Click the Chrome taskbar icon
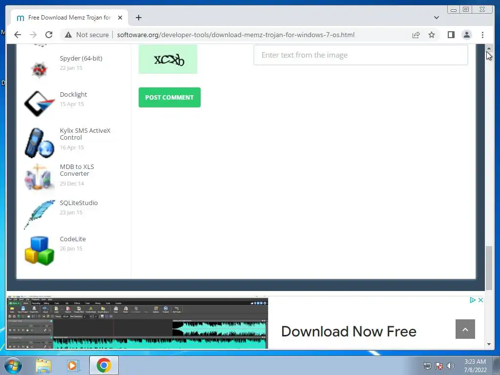The height and width of the screenshot is (375, 500). pos(104,365)
